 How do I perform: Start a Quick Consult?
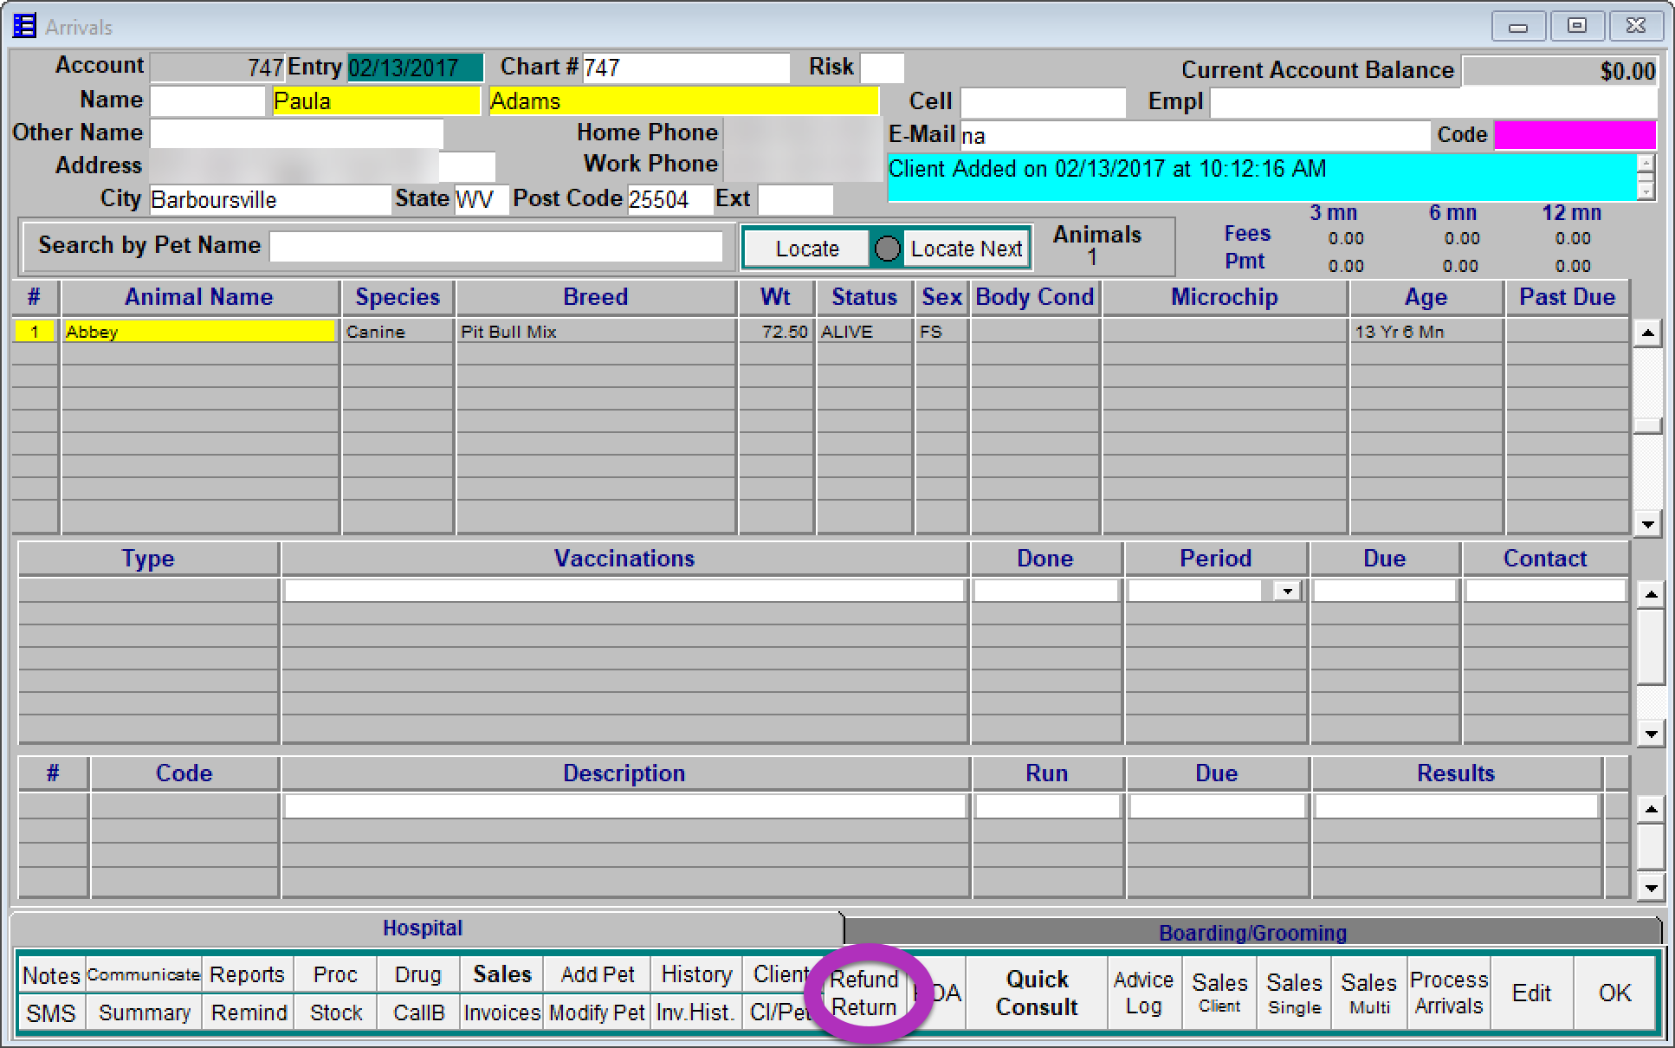click(x=1036, y=993)
